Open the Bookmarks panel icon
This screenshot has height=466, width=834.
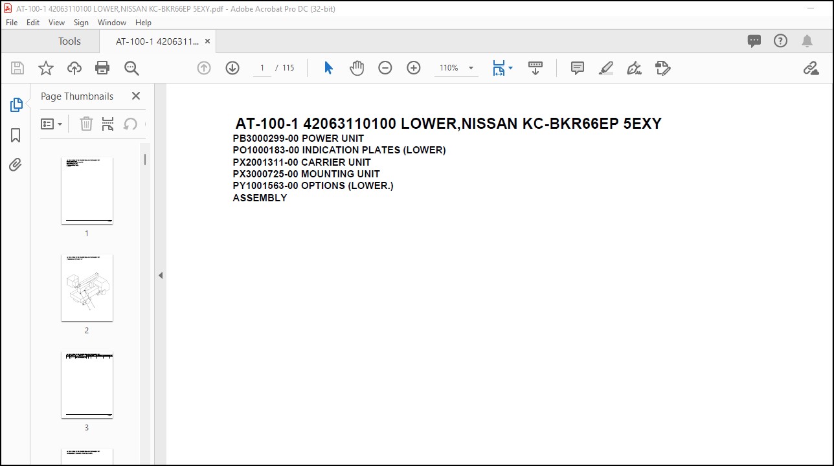coord(16,135)
